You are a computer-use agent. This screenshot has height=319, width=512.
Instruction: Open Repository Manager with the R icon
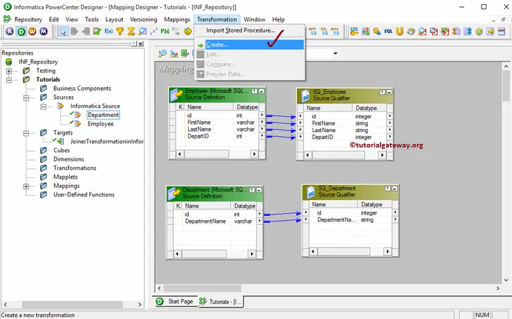10,31
